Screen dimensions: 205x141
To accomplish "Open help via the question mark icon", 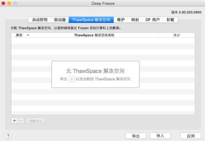I will [x=8, y=136].
